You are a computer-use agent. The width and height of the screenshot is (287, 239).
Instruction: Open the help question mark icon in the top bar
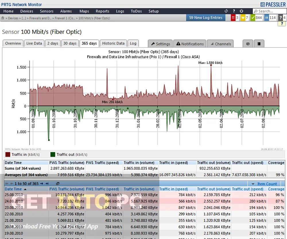coord(234,11)
